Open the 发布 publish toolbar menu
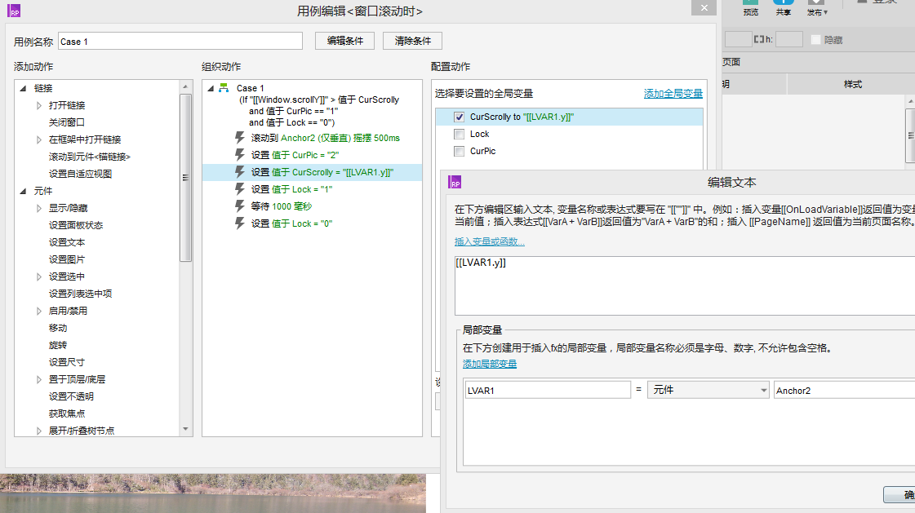The width and height of the screenshot is (915, 513). coord(817,8)
